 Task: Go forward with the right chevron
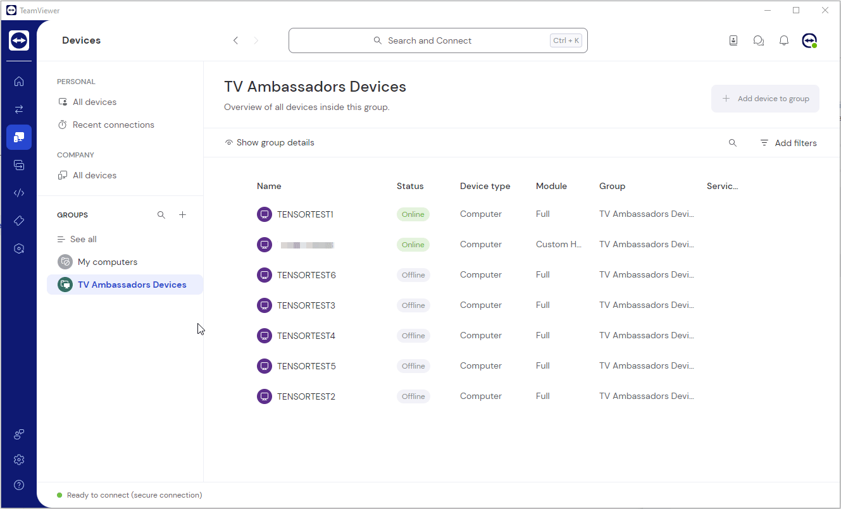coord(256,40)
